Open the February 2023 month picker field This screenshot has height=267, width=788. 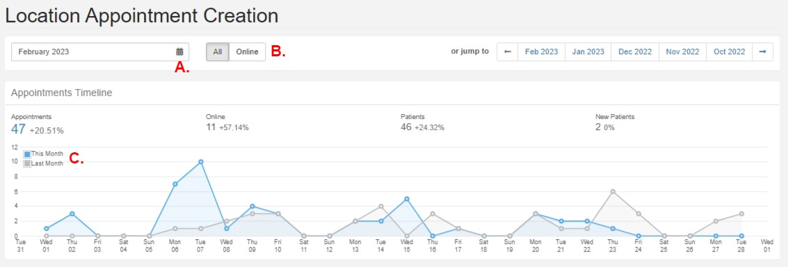(x=100, y=51)
